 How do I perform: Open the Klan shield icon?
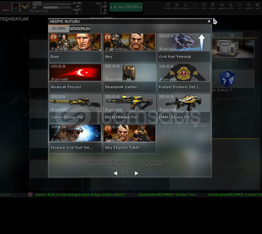click(204, 6)
